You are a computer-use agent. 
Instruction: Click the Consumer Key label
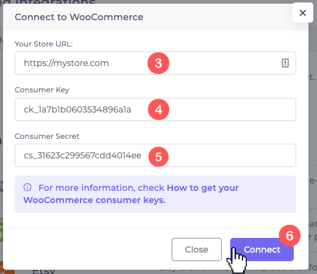(x=42, y=90)
